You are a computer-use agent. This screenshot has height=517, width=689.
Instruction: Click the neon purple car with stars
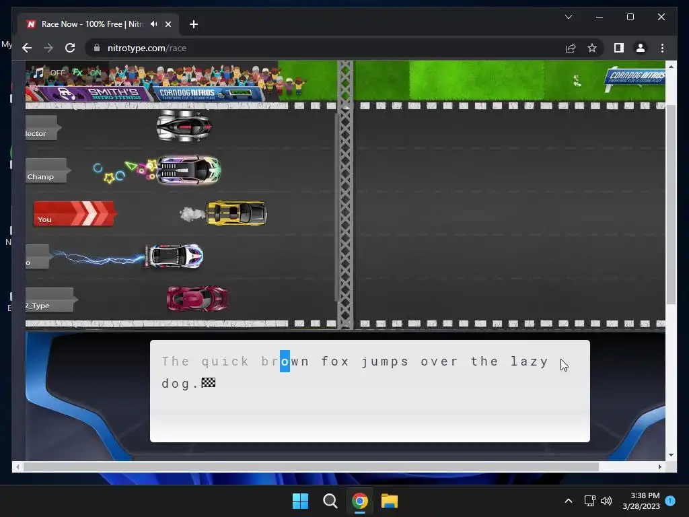coord(189,170)
